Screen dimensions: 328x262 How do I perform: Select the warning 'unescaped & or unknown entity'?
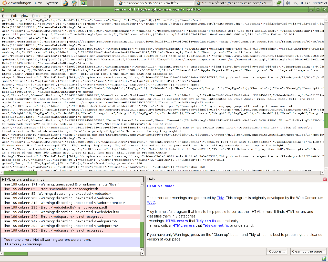[x=70, y=184]
